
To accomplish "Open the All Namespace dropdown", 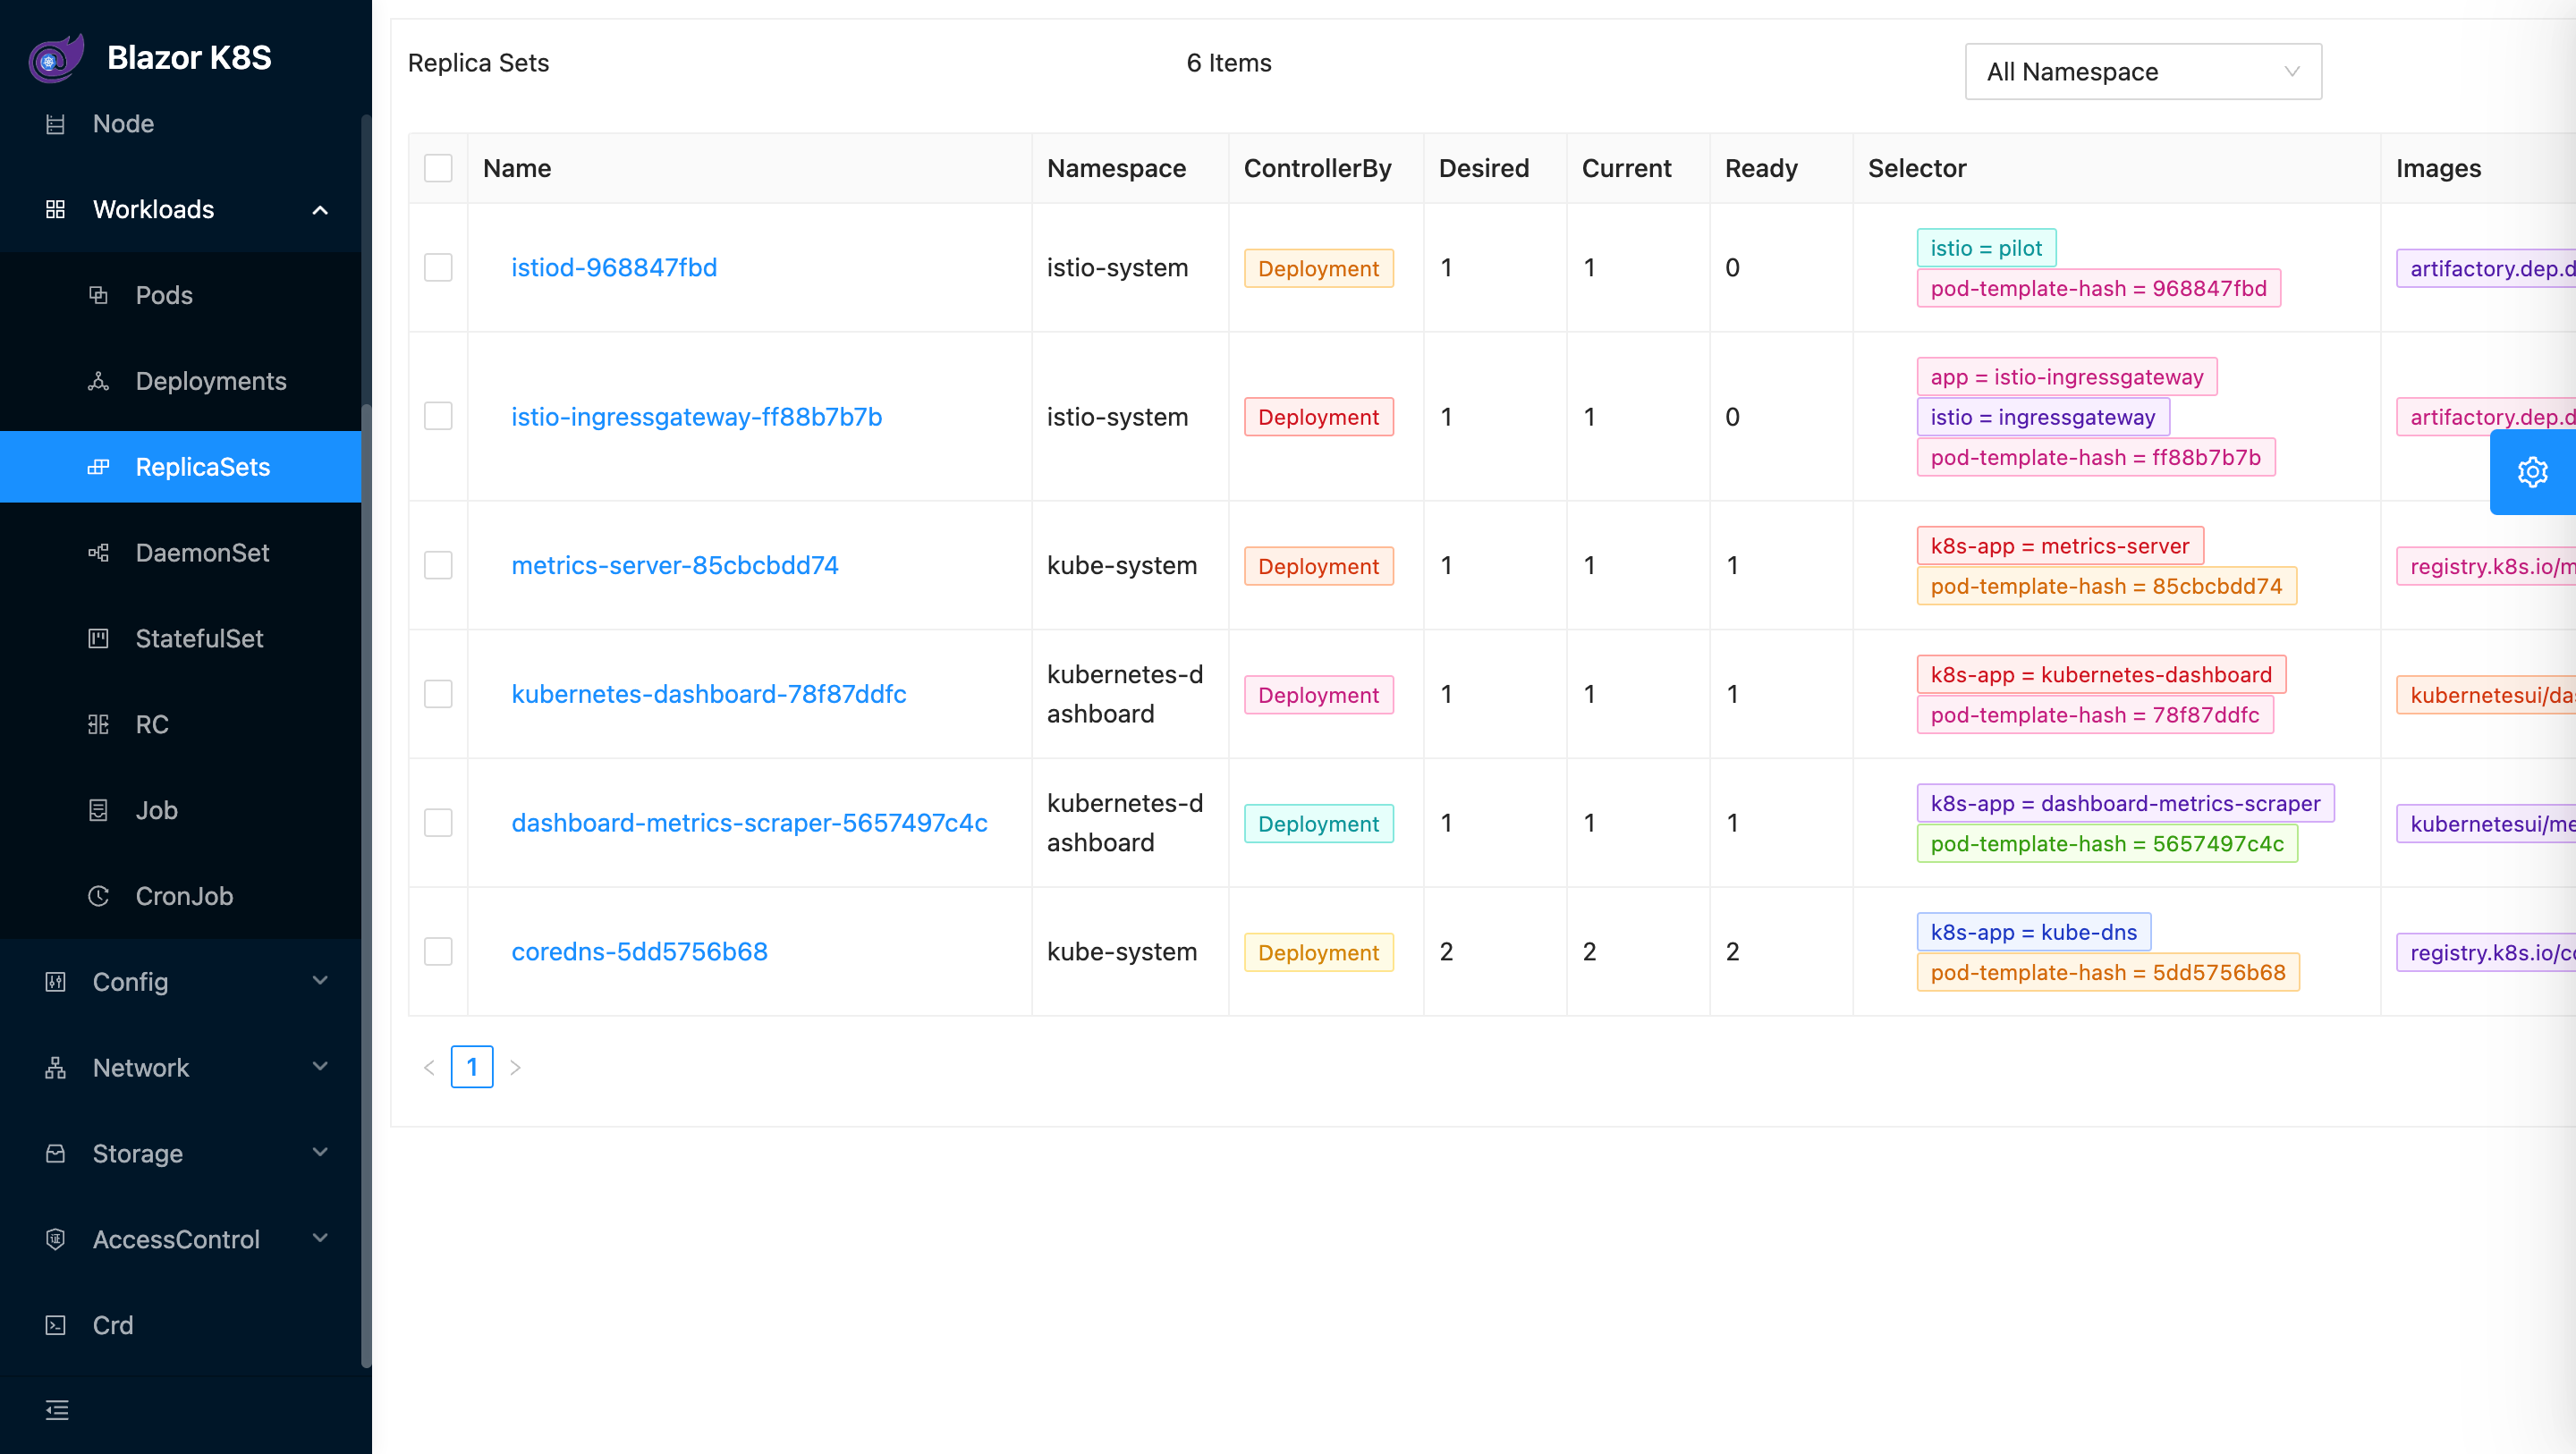I will pyautogui.click(x=2142, y=71).
